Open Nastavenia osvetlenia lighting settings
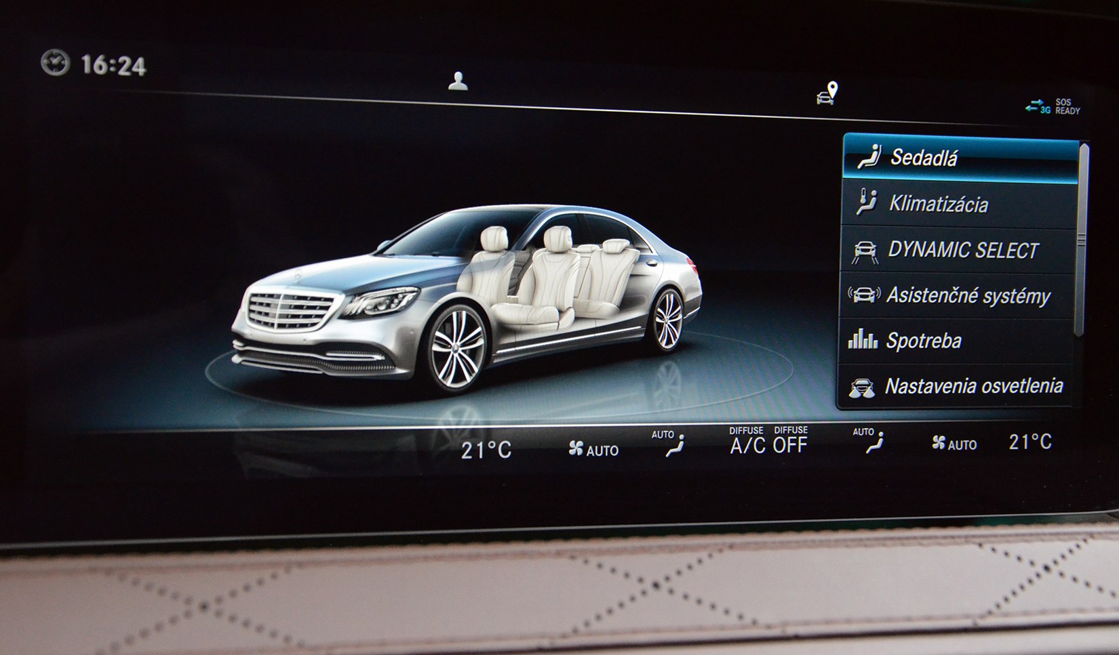1119x655 pixels. tap(956, 387)
